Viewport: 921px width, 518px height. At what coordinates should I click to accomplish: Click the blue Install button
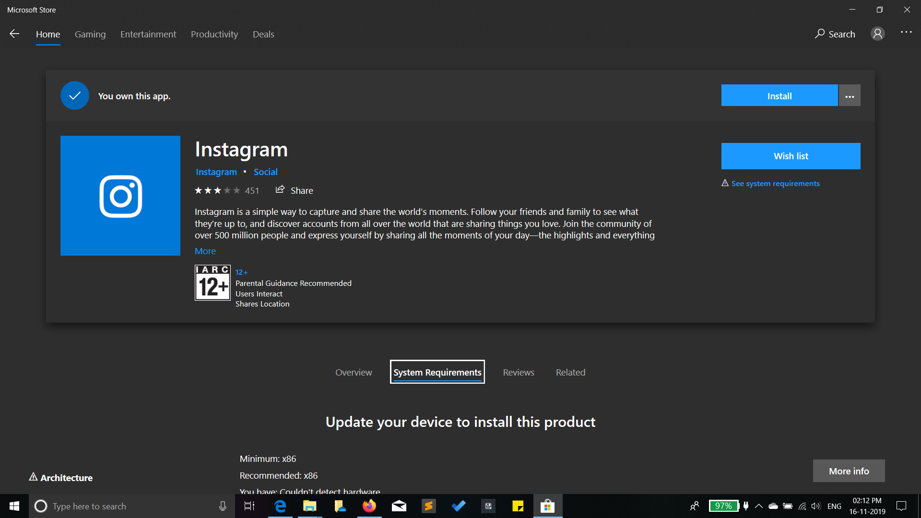[779, 96]
